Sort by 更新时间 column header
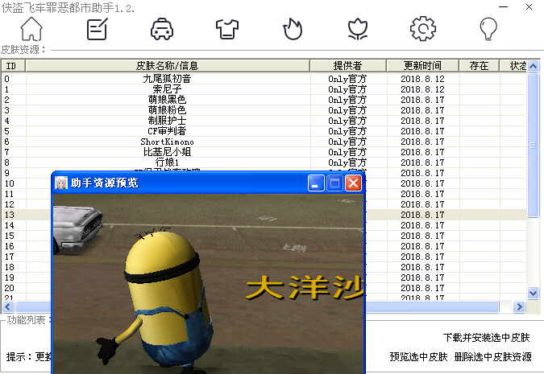544x374 pixels. 422,66
